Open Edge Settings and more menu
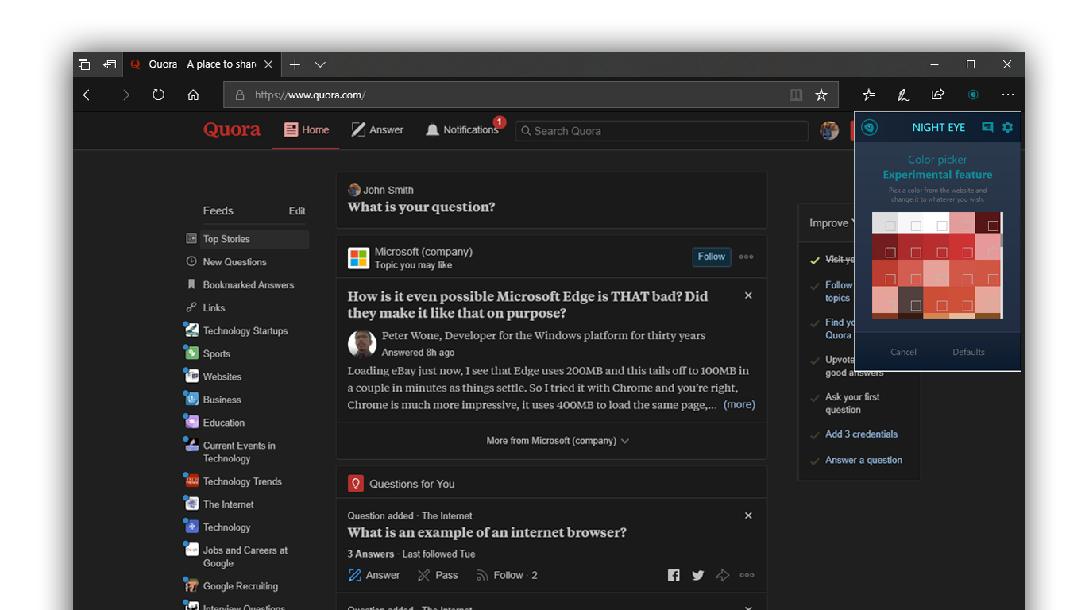The image size is (1085, 610). (x=1008, y=95)
